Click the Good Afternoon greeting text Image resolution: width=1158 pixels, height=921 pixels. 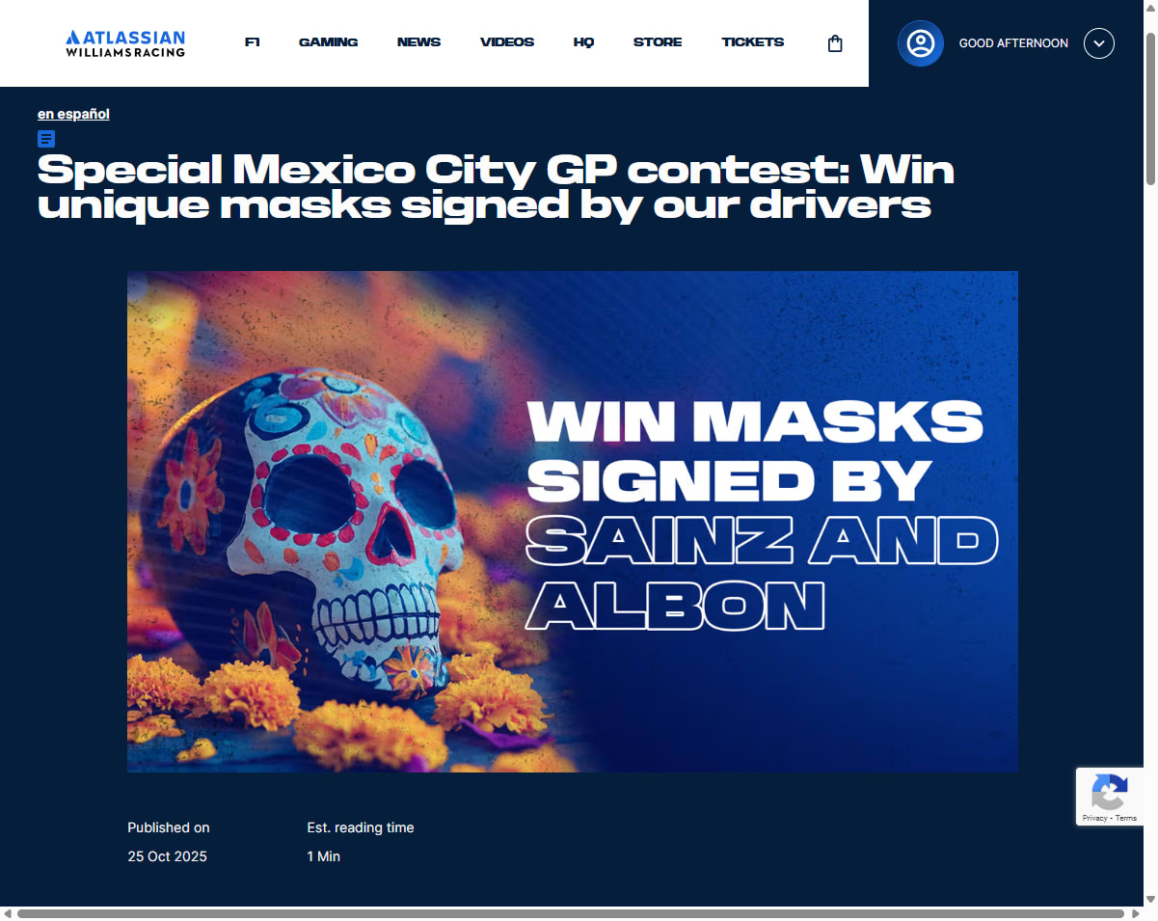click(1013, 43)
